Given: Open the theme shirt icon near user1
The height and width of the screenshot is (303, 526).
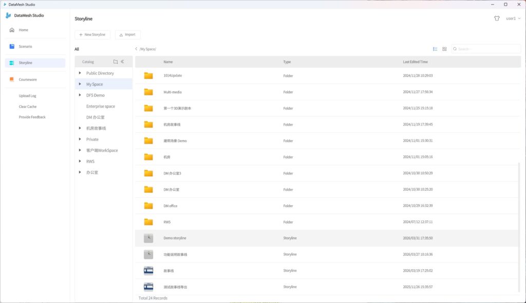Looking at the screenshot, I should point(497,18).
